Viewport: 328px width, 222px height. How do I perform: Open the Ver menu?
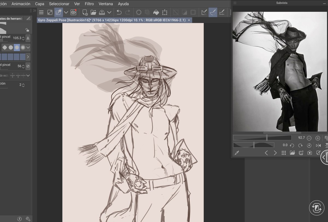tap(77, 4)
